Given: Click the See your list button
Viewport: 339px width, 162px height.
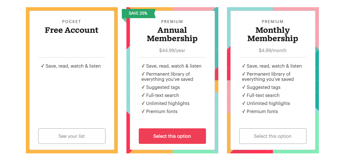Looking at the screenshot, I should coord(72,136).
